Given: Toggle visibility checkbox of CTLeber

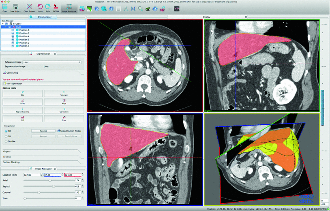Looking at the screenshot, I should (6, 24).
